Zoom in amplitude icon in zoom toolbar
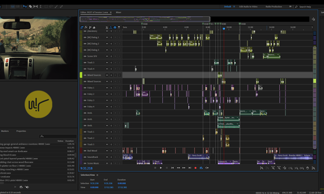 click(x=261, y=168)
